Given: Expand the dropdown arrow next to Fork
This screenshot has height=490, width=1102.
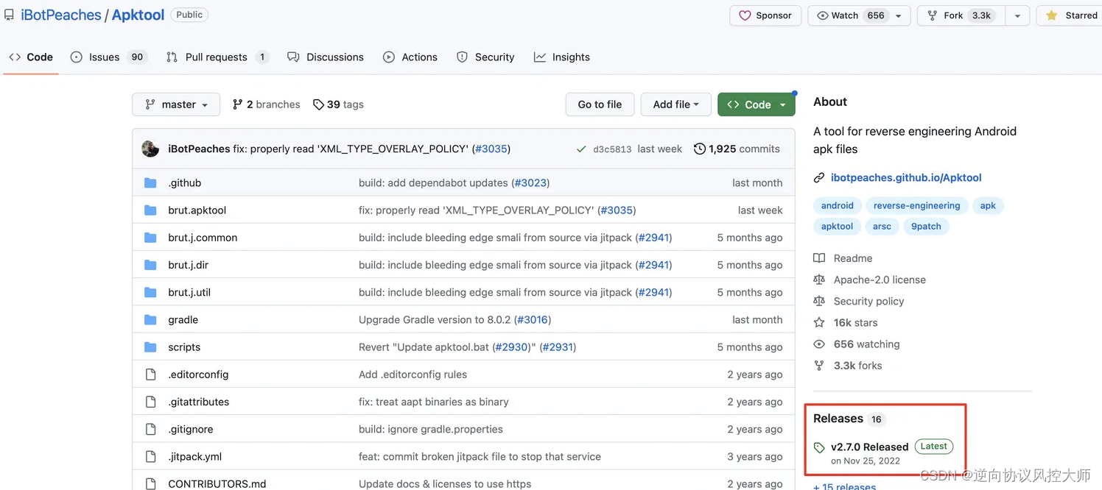Looking at the screenshot, I should pos(1017,15).
